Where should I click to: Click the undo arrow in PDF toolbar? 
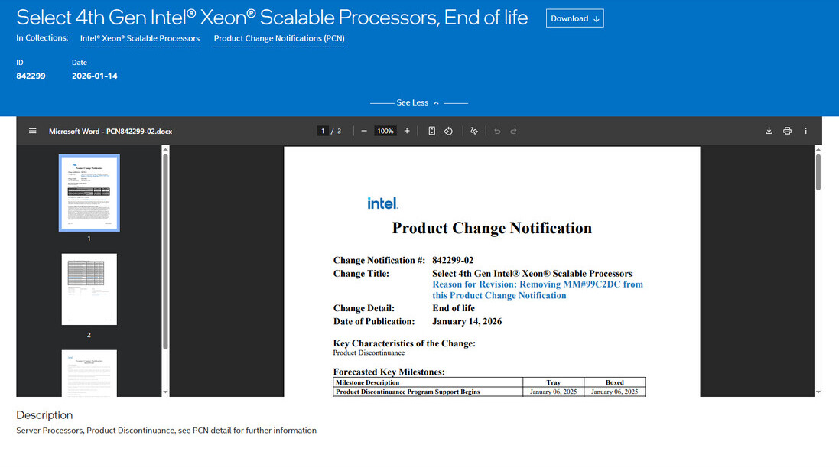[x=497, y=131]
